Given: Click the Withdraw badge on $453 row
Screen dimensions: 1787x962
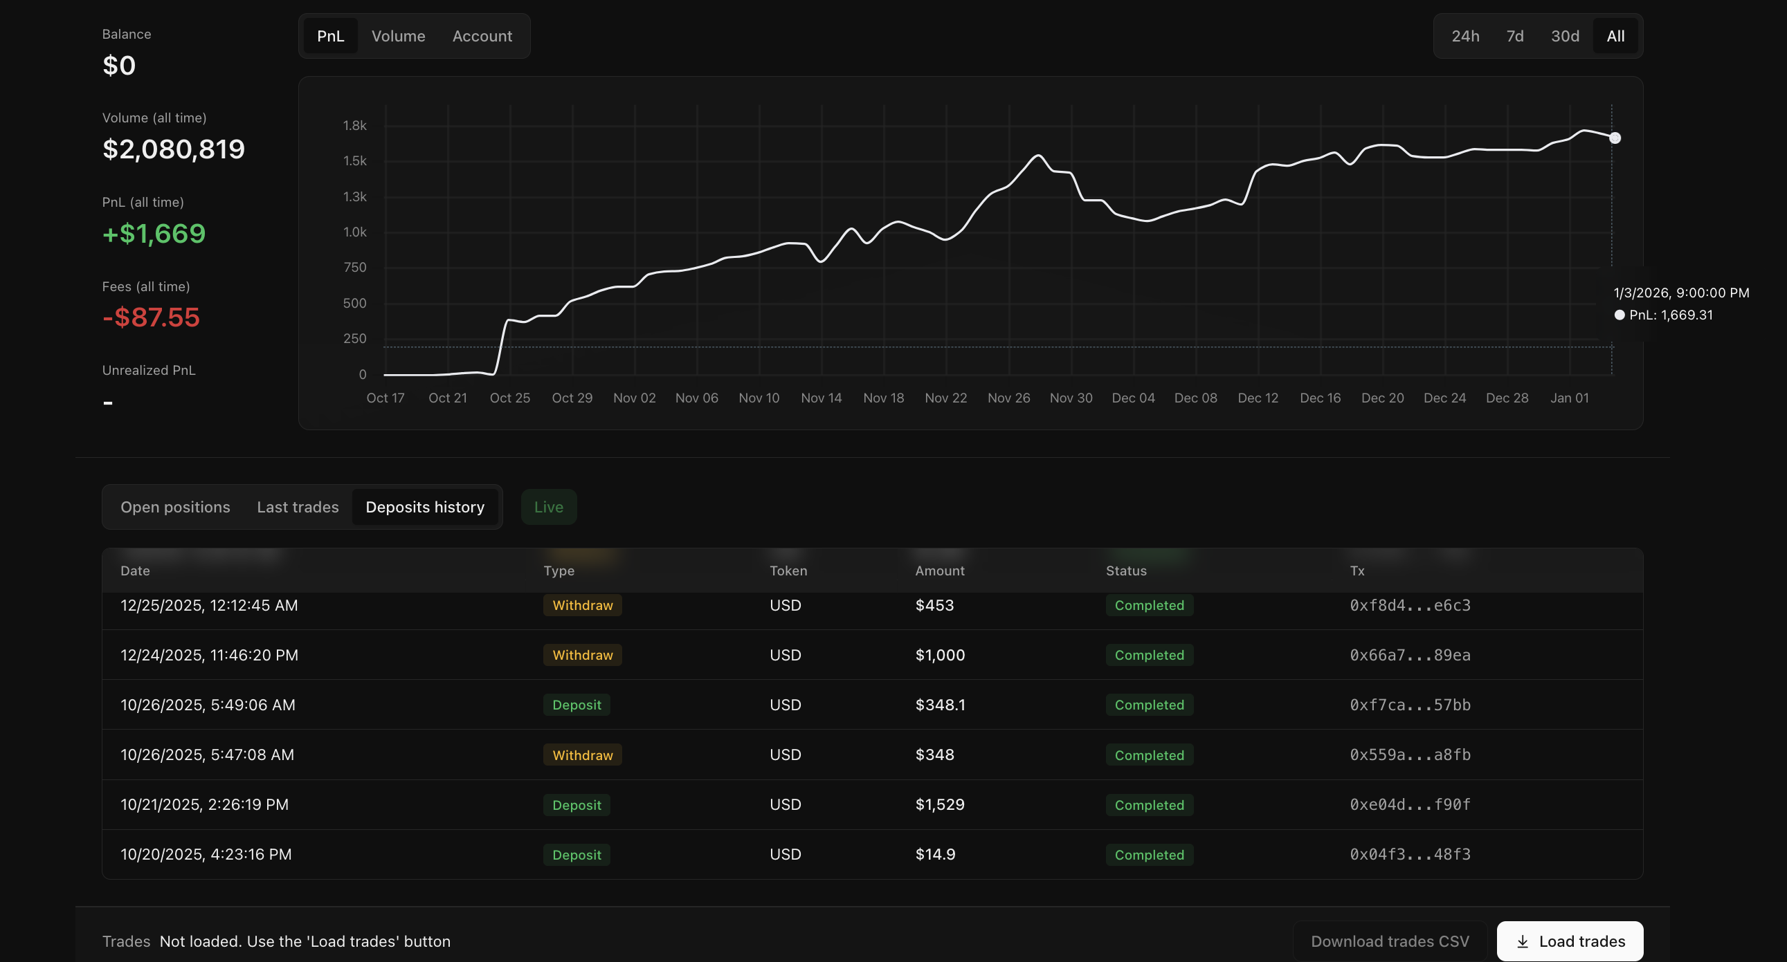Looking at the screenshot, I should click(x=582, y=605).
